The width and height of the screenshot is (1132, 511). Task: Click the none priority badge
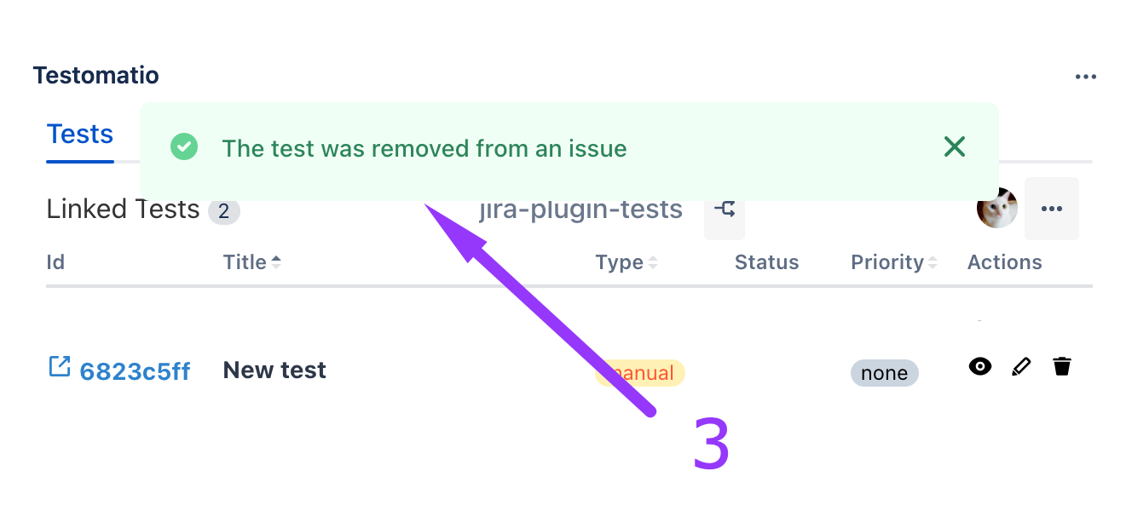(x=884, y=373)
